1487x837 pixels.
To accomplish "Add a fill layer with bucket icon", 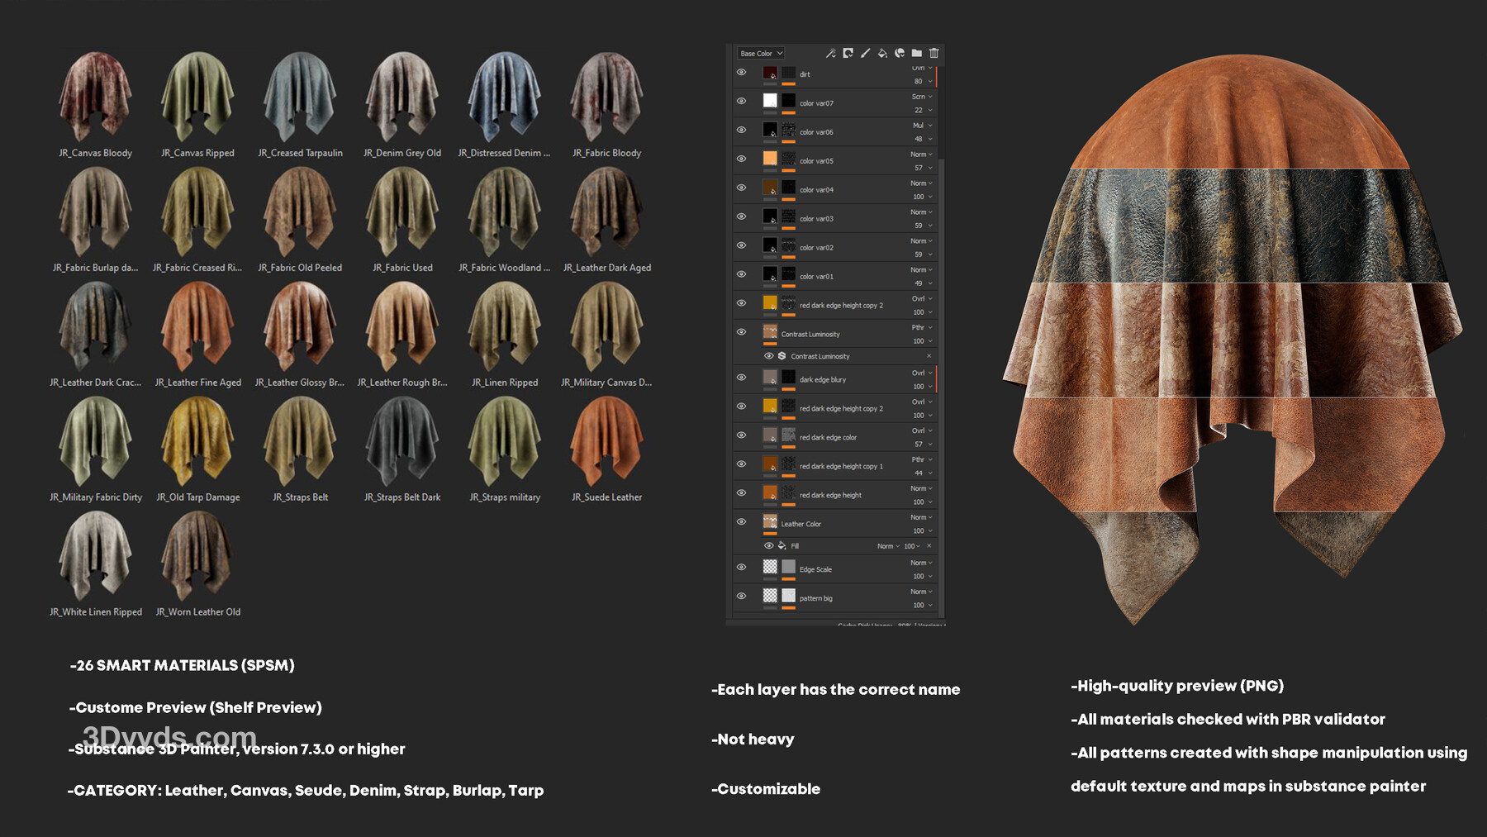I will [x=882, y=53].
